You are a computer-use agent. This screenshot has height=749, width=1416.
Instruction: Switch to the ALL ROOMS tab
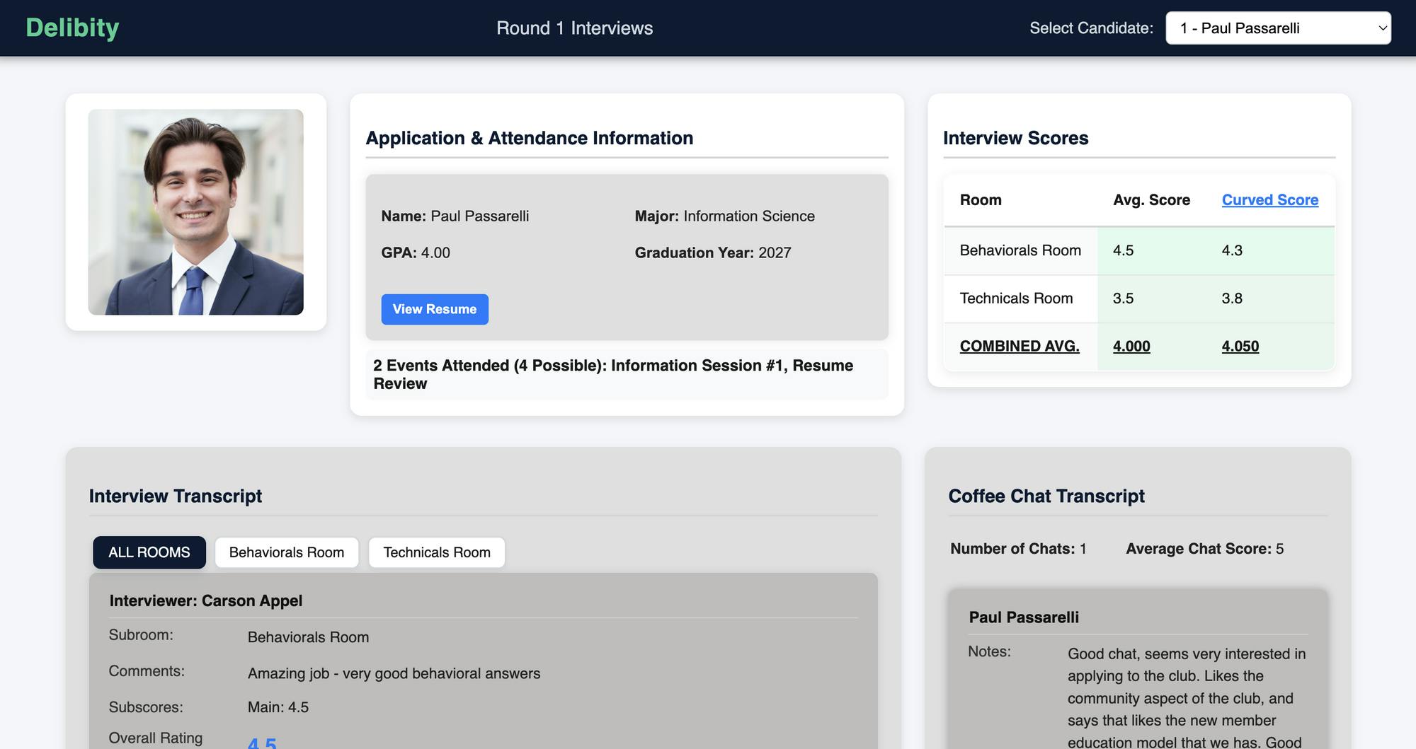[x=149, y=552]
